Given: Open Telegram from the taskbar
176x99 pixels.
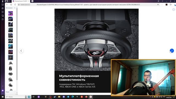Looking at the screenshot, I should tap(68, 97).
